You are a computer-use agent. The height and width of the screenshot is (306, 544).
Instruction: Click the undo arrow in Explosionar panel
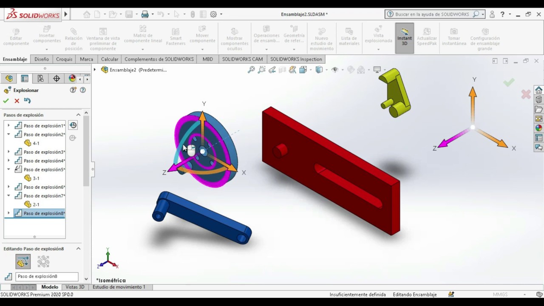click(x=28, y=101)
